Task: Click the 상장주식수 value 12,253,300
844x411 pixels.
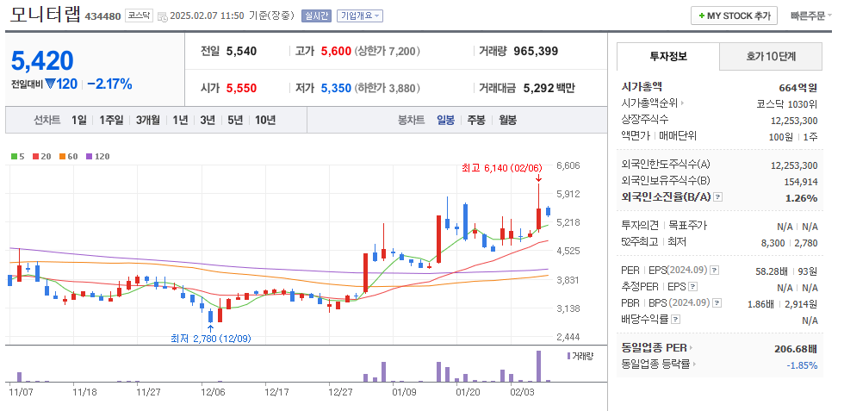Action: 794,120
